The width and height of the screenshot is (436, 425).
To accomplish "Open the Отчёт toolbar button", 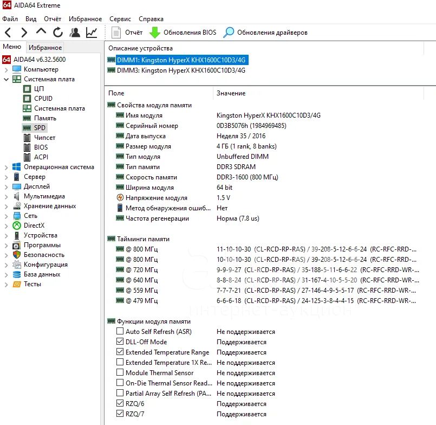I will (x=127, y=33).
